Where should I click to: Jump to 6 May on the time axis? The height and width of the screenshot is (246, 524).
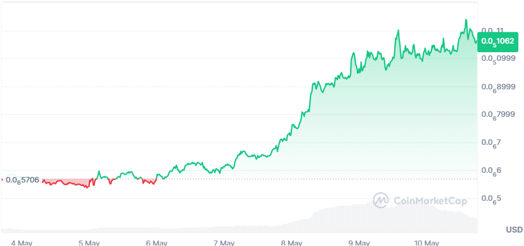pyautogui.click(x=156, y=242)
